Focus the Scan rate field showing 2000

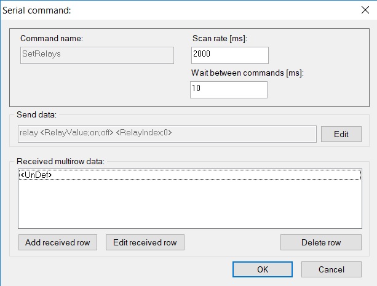click(230, 55)
